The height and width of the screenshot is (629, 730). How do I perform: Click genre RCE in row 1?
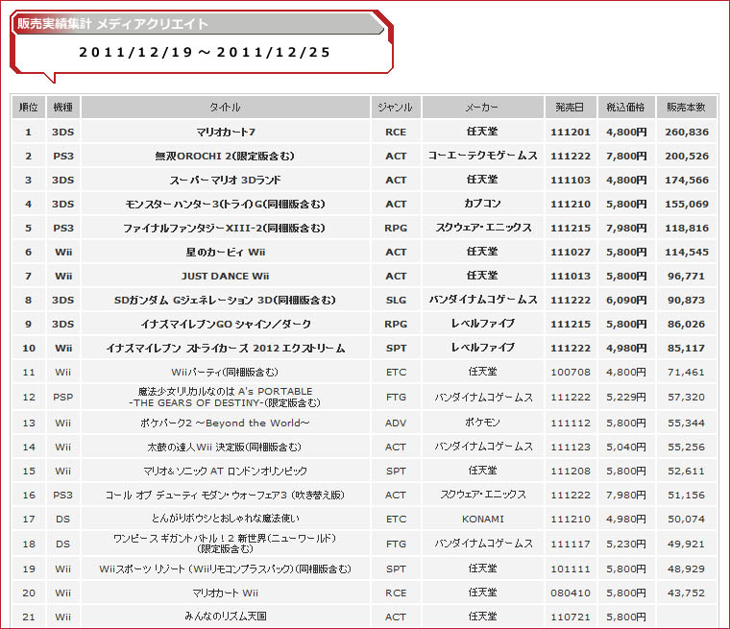click(x=396, y=133)
